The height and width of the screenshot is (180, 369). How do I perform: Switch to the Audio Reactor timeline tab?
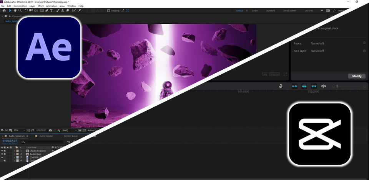(x=46, y=136)
